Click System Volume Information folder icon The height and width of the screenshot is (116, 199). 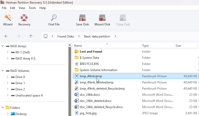[76, 70]
